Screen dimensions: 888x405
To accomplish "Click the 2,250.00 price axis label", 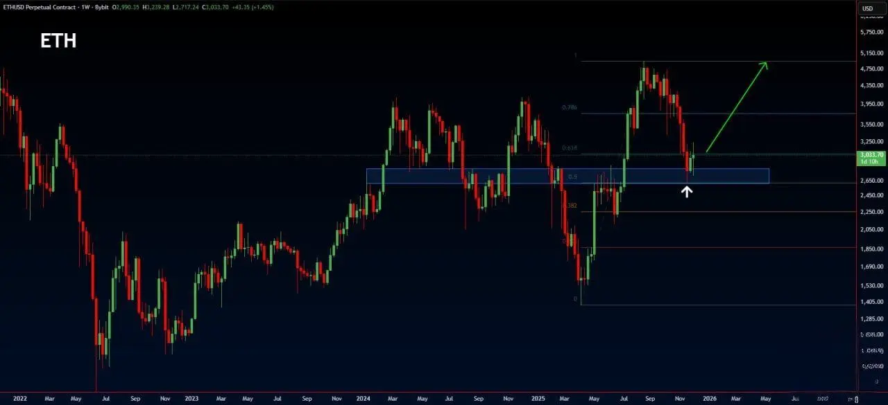I will [871, 211].
